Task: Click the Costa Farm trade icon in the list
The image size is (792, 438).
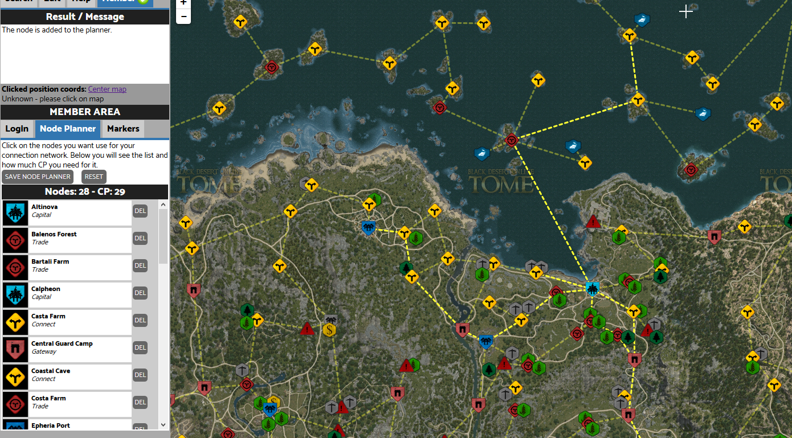Action: [15, 404]
